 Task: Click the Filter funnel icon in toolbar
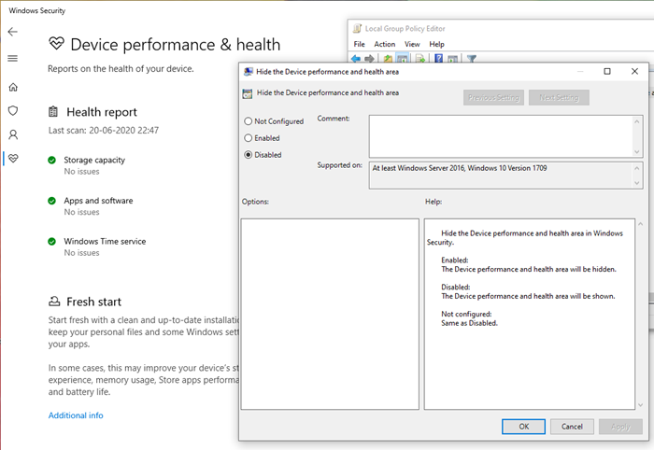point(472,59)
